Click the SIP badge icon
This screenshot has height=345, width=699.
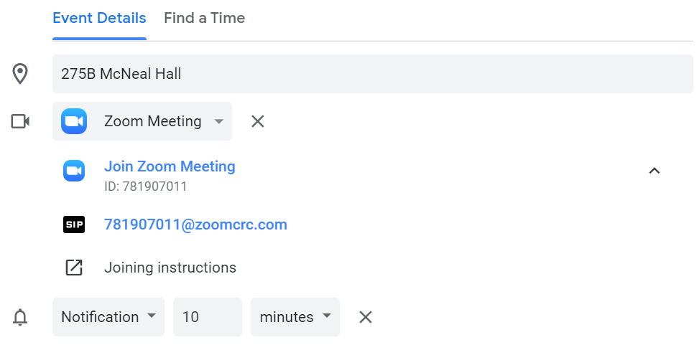point(74,225)
